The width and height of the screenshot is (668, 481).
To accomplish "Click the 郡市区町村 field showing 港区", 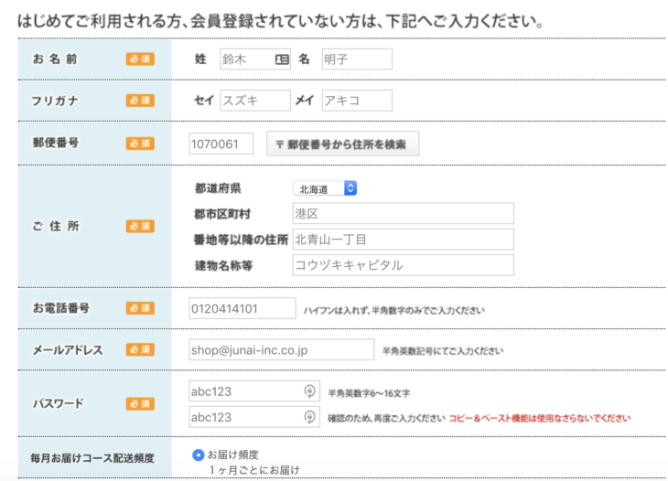I will (403, 213).
